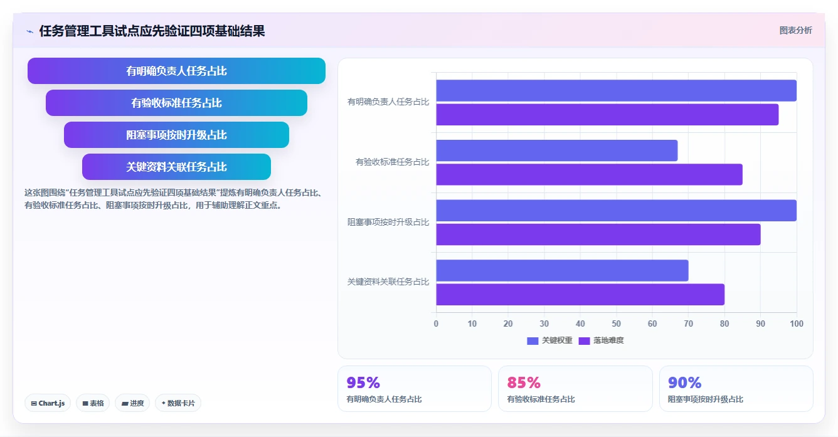838x437 pixels.
Task: Click y-axis label 阻塞事项按时升级占比
Action: point(388,222)
